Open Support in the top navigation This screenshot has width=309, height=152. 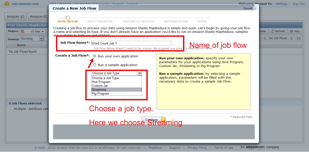118,4
